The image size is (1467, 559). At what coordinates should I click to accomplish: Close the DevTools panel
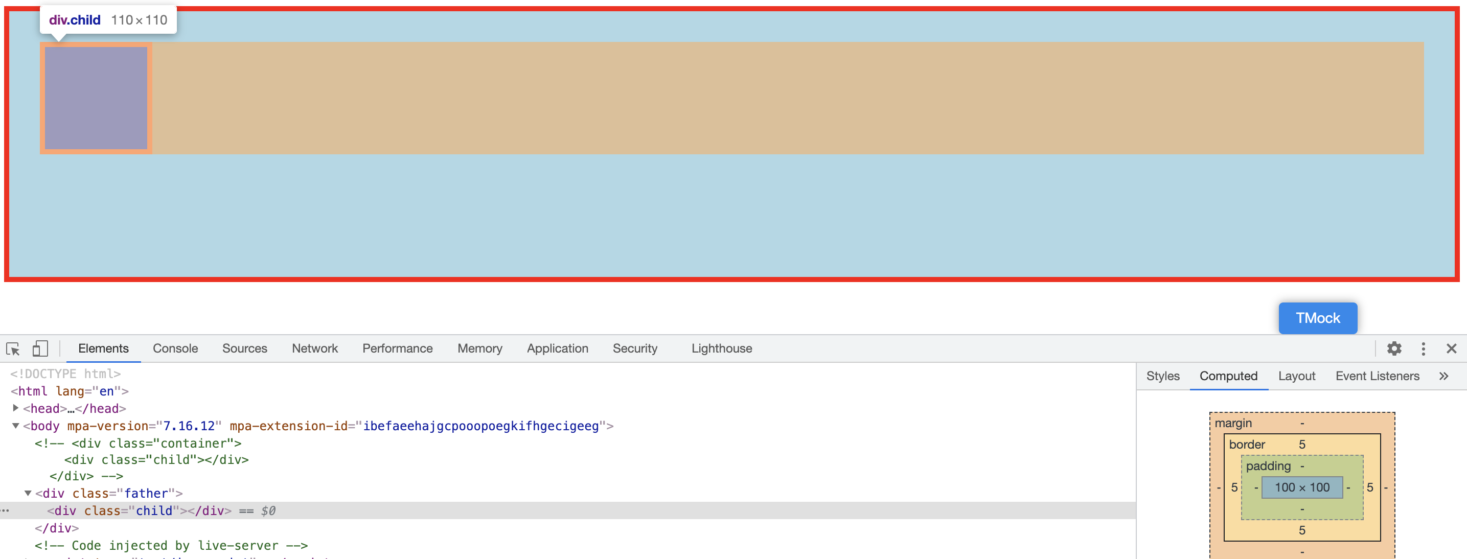pos(1451,348)
